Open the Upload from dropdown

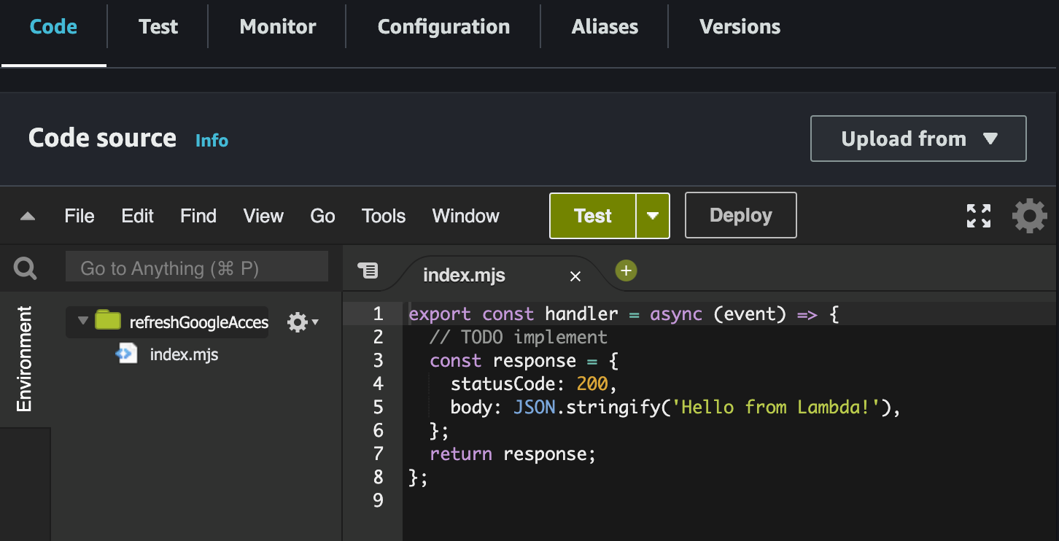(918, 139)
